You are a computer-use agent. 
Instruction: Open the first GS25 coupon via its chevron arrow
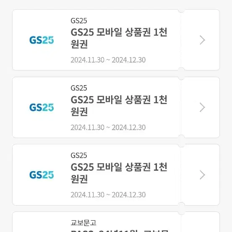(x=202, y=40)
